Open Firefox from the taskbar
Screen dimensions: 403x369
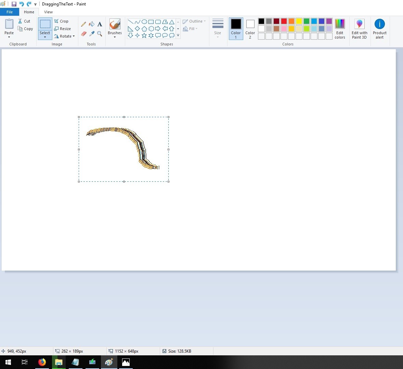[42, 362]
